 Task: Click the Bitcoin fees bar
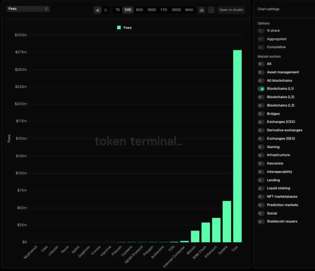click(195, 236)
